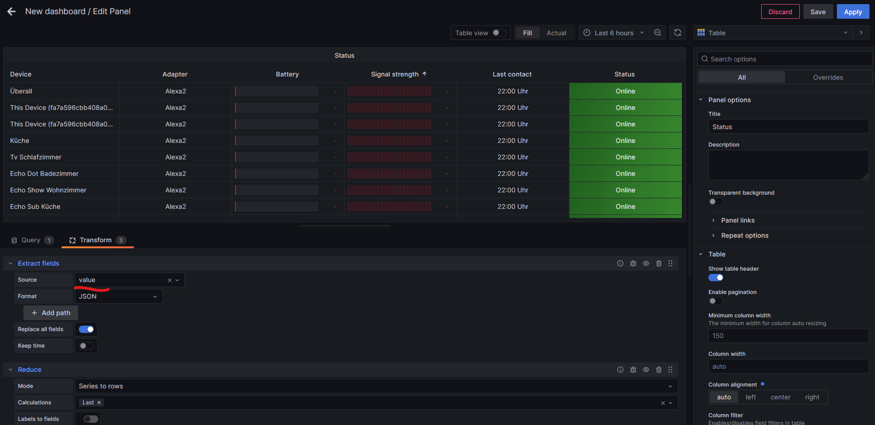Image resolution: width=875 pixels, height=425 pixels.
Task: Click the Online status cell for Küche
Action: tap(625, 141)
